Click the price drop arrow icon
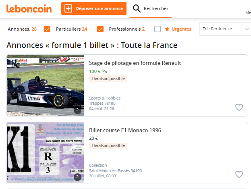This screenshot has width=251, height=189. pos(104,71)
